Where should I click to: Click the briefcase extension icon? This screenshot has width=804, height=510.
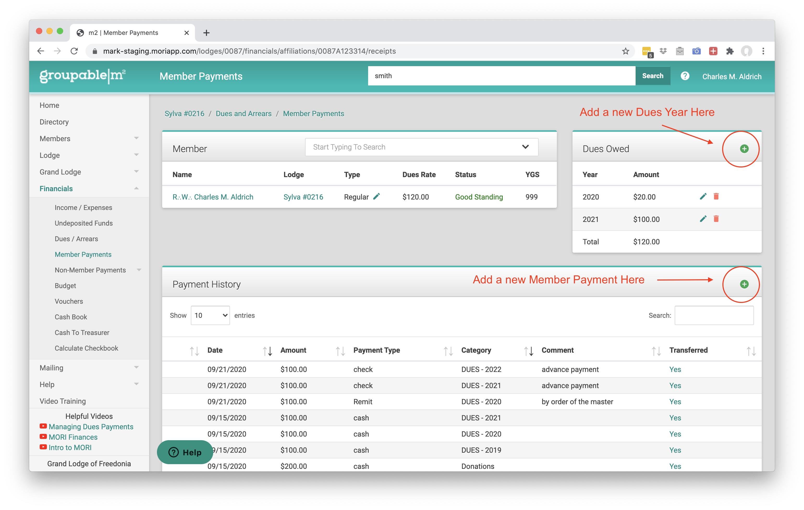[680, 51]
